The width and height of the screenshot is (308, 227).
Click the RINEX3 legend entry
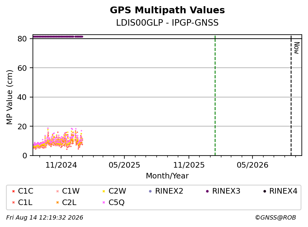(x=223, y=191)
